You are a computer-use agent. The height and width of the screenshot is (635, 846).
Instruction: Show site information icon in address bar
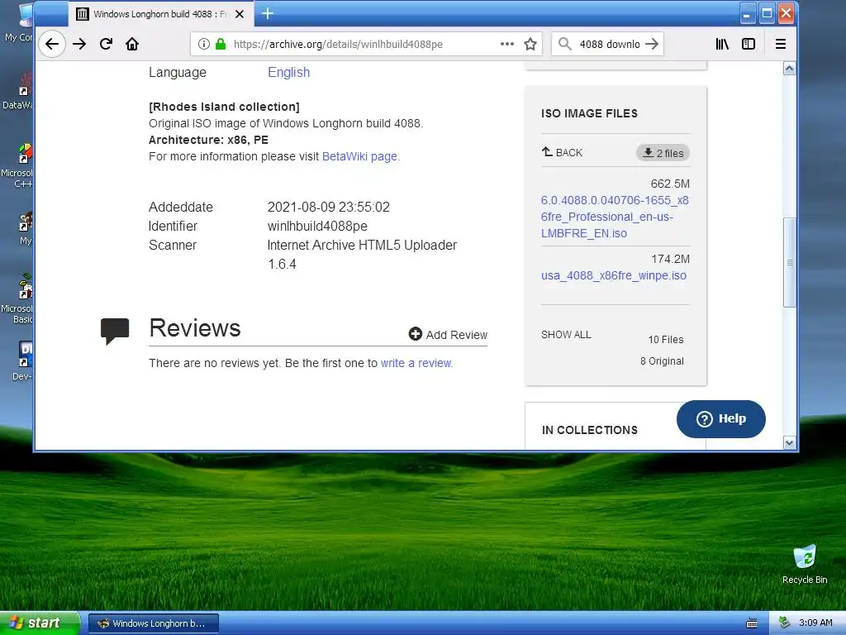[x=203, y=44]
